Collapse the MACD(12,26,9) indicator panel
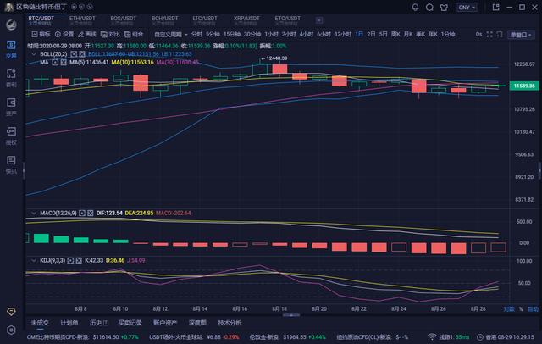The height and width of the screenshot is (344, 542). click(x=33, y=213)
